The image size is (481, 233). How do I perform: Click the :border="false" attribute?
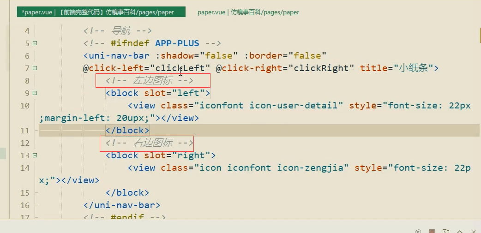[285, 56]
